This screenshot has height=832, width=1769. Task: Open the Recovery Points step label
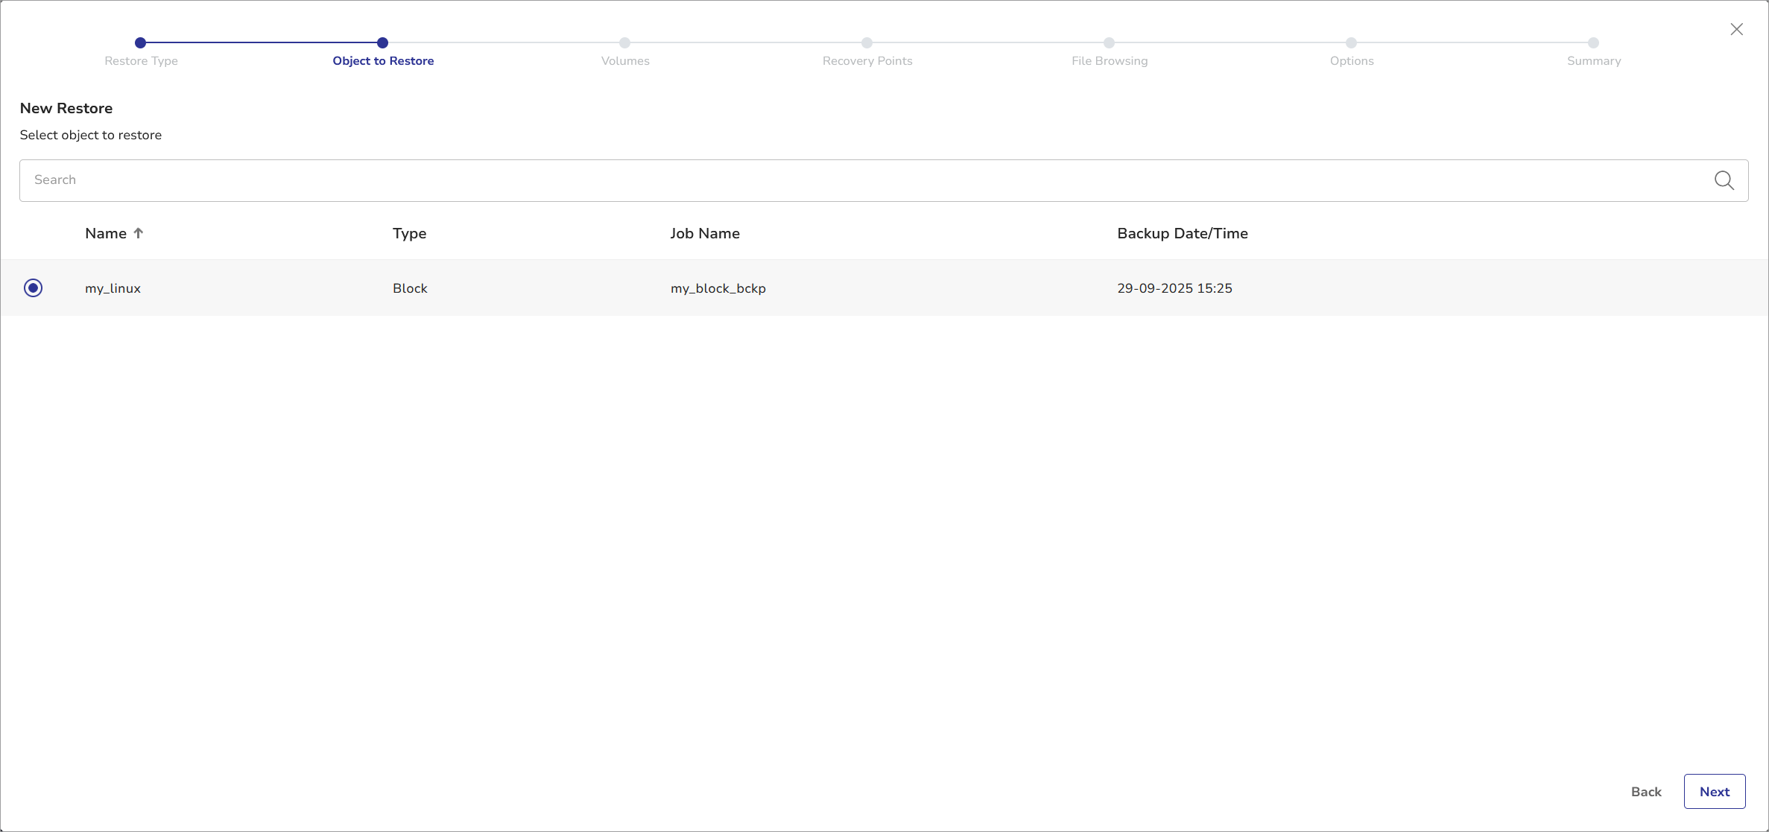click(867, 61)
